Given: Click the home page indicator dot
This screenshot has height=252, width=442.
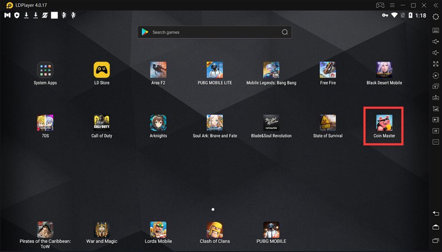Looking at the screenshot, I should pyautogui.click(x=213, y=209).
